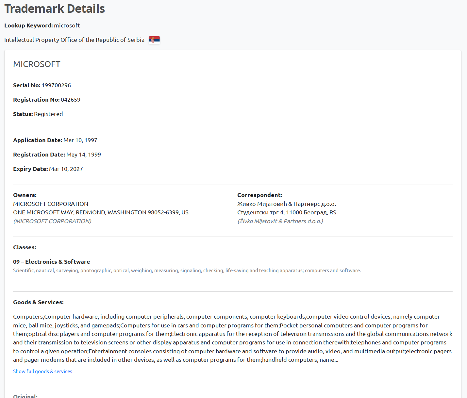This screenshot has height=398, width=467.
Task: Click the Cyrillic correspondent name
Action: coord(287,204)
